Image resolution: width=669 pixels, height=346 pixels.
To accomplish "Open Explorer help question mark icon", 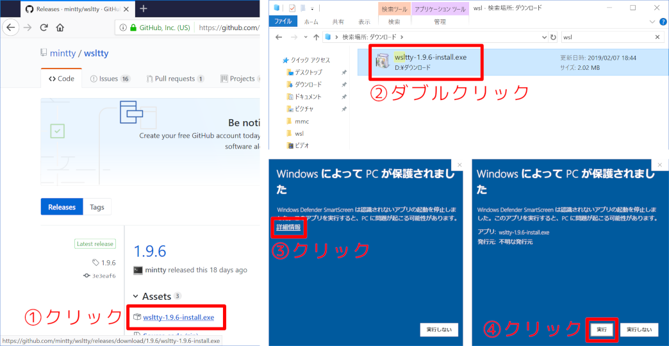I will point(662,21).
